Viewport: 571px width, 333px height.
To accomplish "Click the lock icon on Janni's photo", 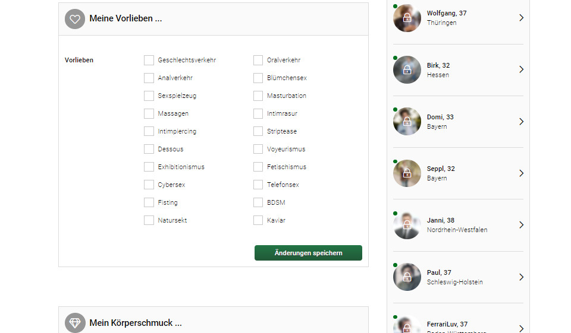I will point(407,225).
